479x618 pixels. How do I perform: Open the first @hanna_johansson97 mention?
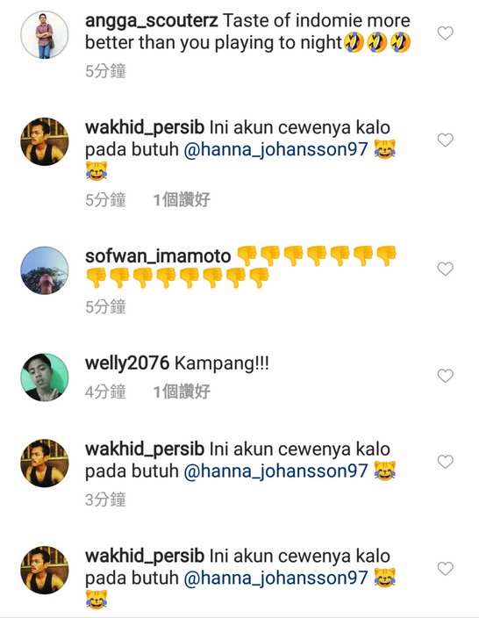[x=275, y=150]
